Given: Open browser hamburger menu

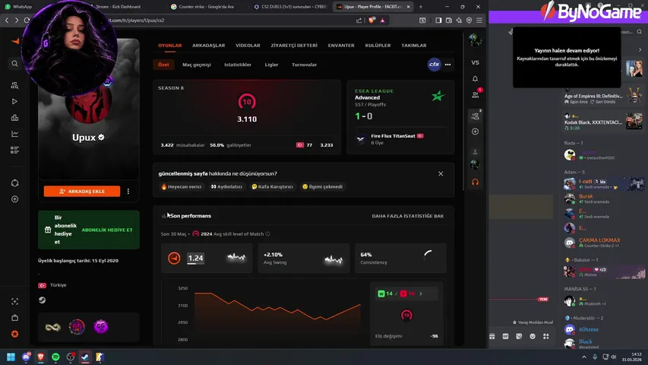Looking at the screenshot, I should [479, 21].
